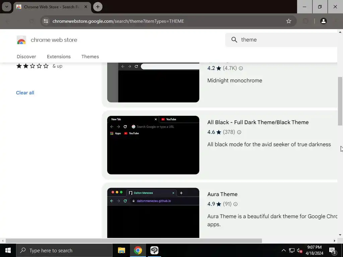Click the scroll down arrow of vertical scrollbar

coord(340,235)
